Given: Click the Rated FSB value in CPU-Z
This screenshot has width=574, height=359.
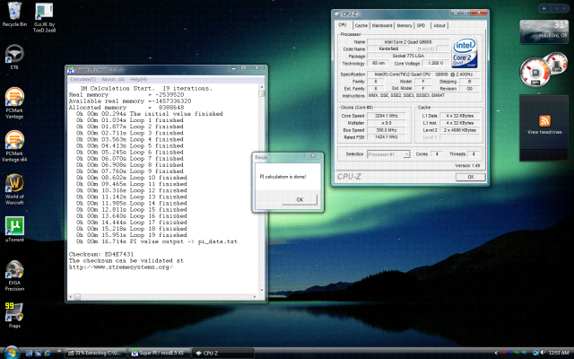Looking at the screenshot, I should pyautogui.click(x=387, y=137).
